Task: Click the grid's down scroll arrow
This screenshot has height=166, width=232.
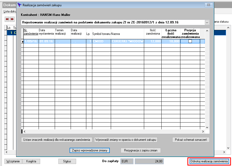Action: (207, 127)
